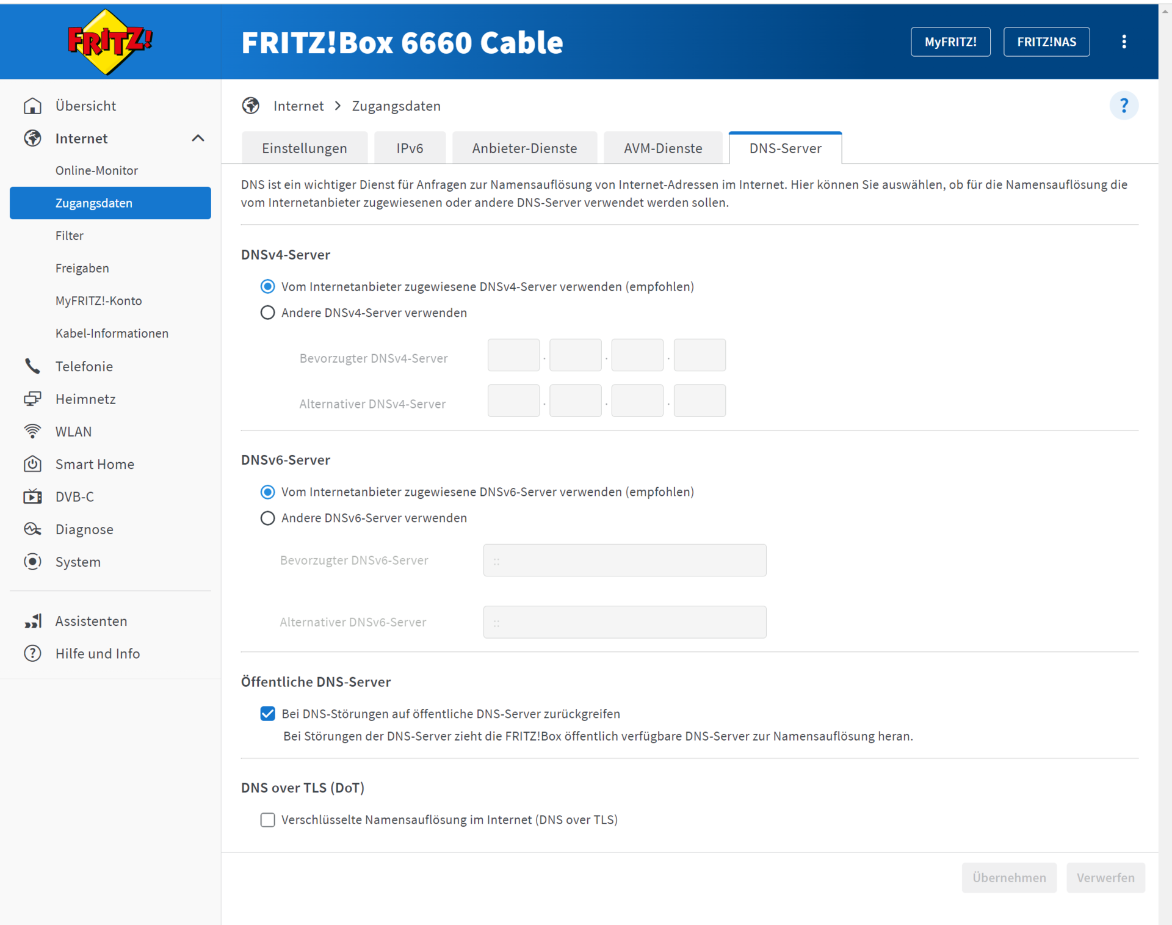Screen dimensions: 1172x925
Task: Expand the System menu section
Action: 78,562
